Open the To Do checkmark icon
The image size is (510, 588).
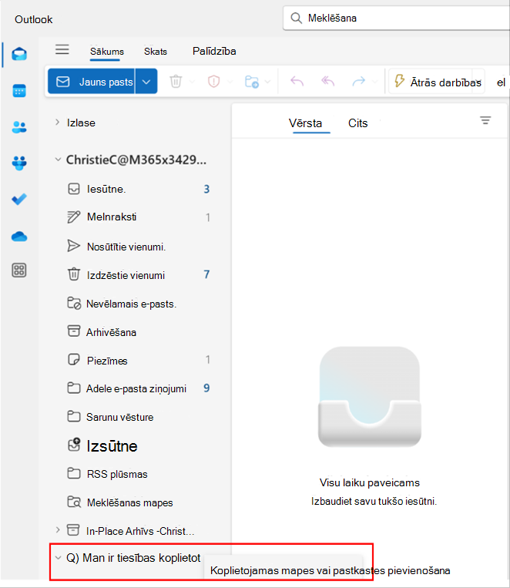19,199
